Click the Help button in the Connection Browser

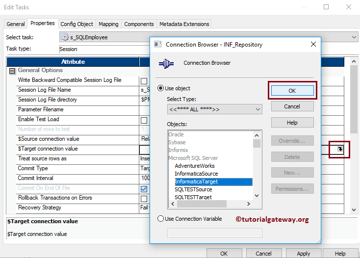(x=292, y=123)
